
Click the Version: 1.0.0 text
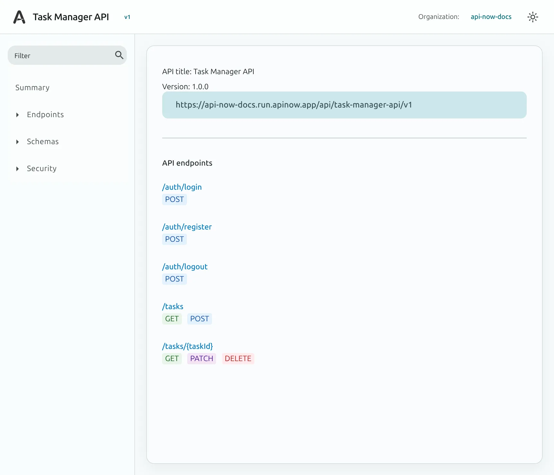[x=185, y=87]
